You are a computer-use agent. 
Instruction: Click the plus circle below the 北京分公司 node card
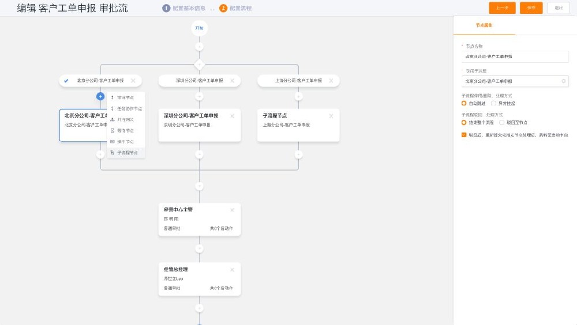(x=100, y=154)
